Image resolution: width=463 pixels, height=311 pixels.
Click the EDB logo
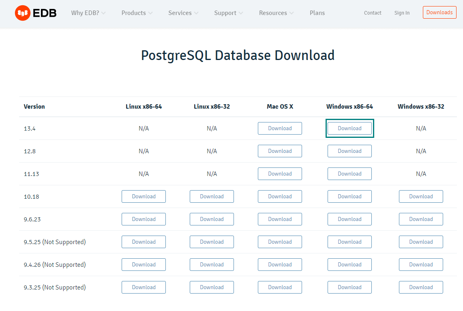pos(36,13)
